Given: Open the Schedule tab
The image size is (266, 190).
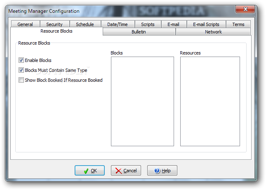Looking at the screenshot, I should pos(85,24).
